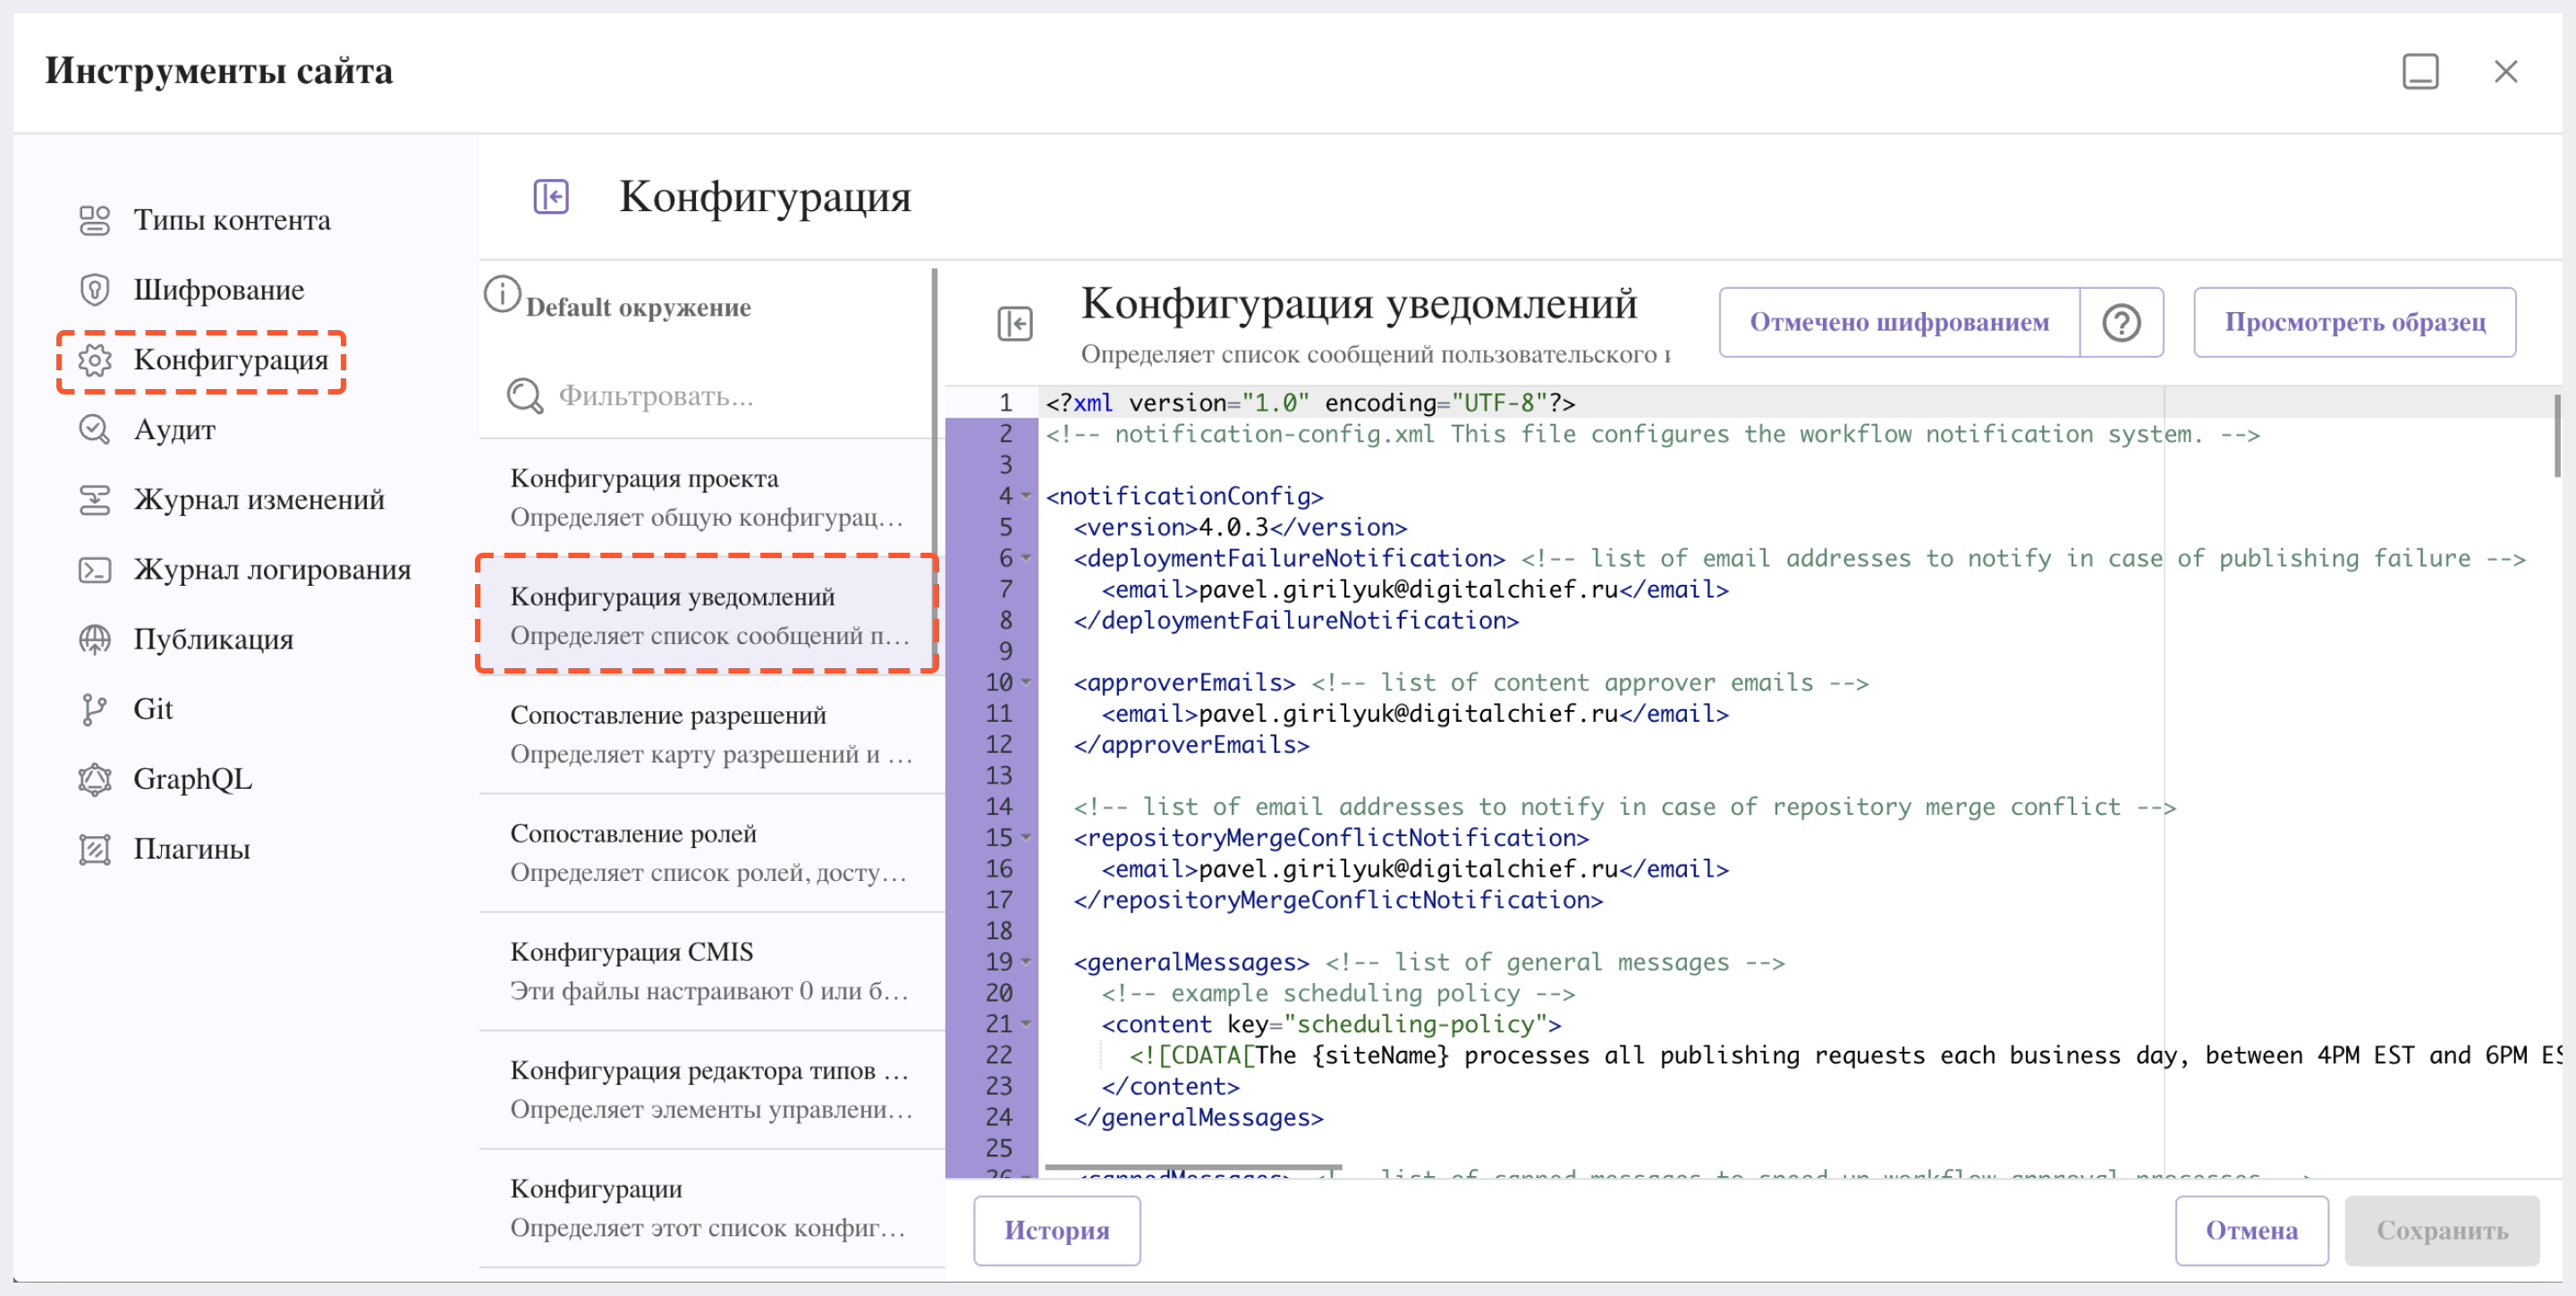Click the Плагины icon
The height and width of the screenshot is (1296, 2576).
point(95,850)
